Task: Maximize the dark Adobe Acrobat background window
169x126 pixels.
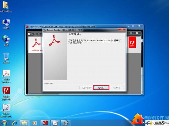Action: (131, 33)
